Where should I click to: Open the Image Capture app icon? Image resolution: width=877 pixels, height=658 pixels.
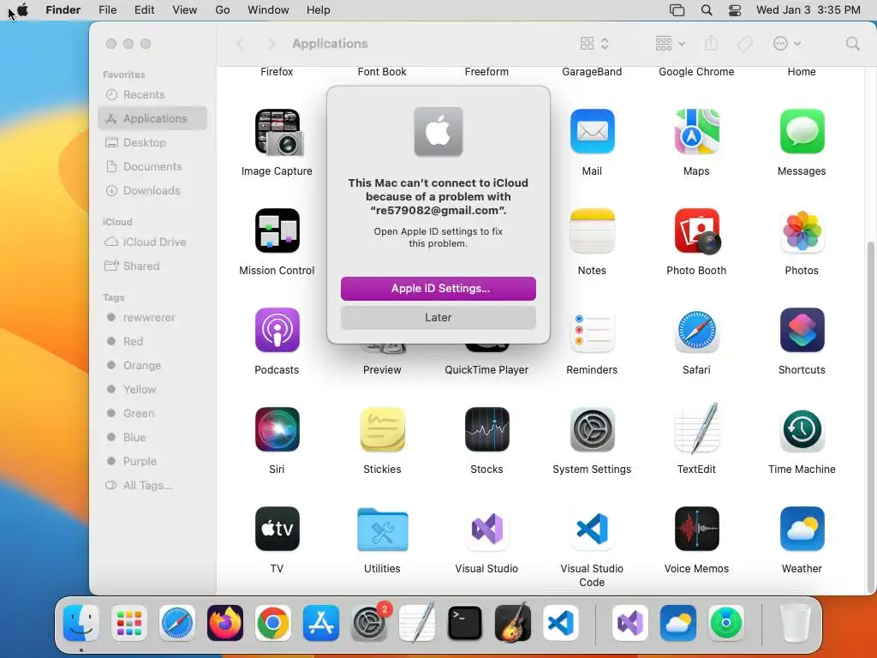[277, 132]
